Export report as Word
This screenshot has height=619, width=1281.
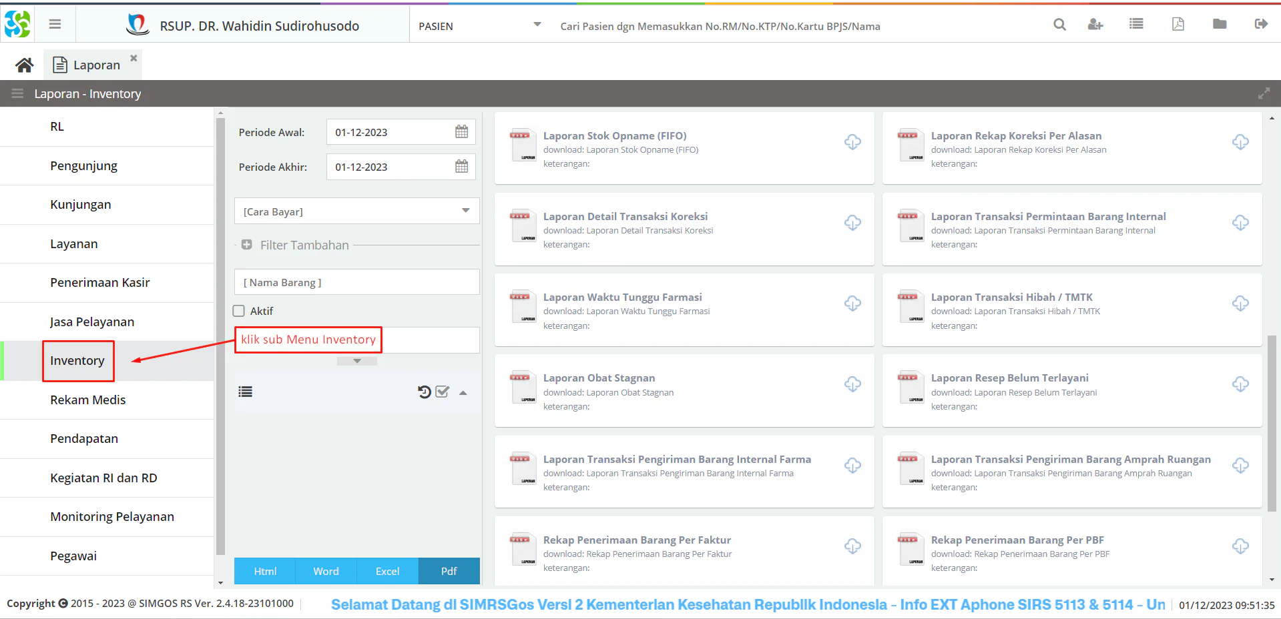point(326,571)
